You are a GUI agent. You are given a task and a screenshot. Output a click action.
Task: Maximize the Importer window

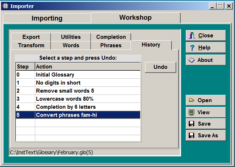pyautogui.click(x=220, y=6)
